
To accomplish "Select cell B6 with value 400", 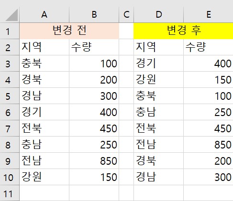I will tap(94, 112).
